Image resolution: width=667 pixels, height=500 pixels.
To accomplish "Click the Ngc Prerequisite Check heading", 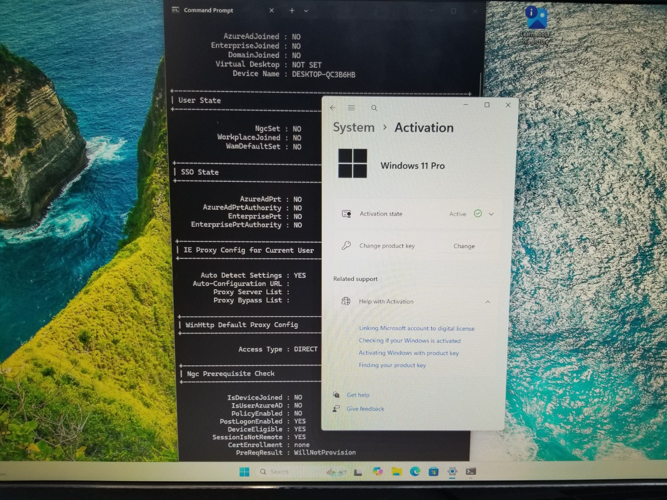I will 231,374.
